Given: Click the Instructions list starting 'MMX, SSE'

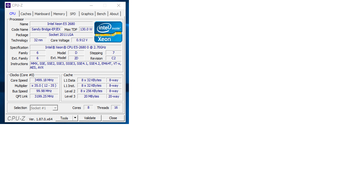Looking at the screenshot, I should pyautogui.click(x=76, y=66).
